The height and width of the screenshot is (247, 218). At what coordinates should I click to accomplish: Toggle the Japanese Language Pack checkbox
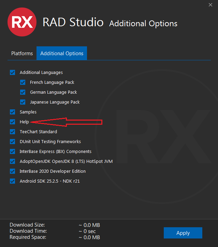[23, 102]
